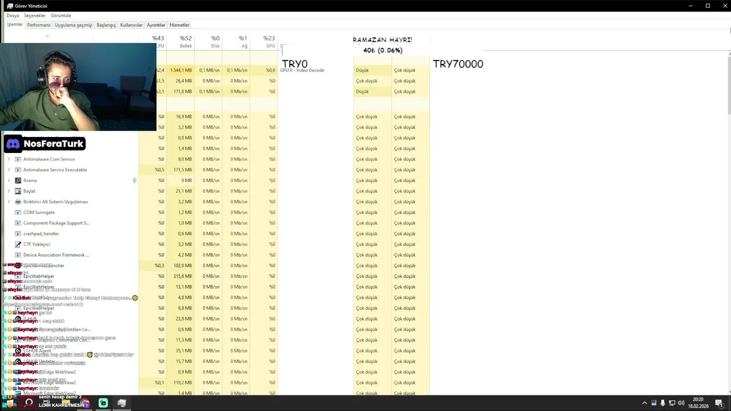Open the notification center icon
The width and height of the screenshot is (731, 411).
[x=718, y=403]
